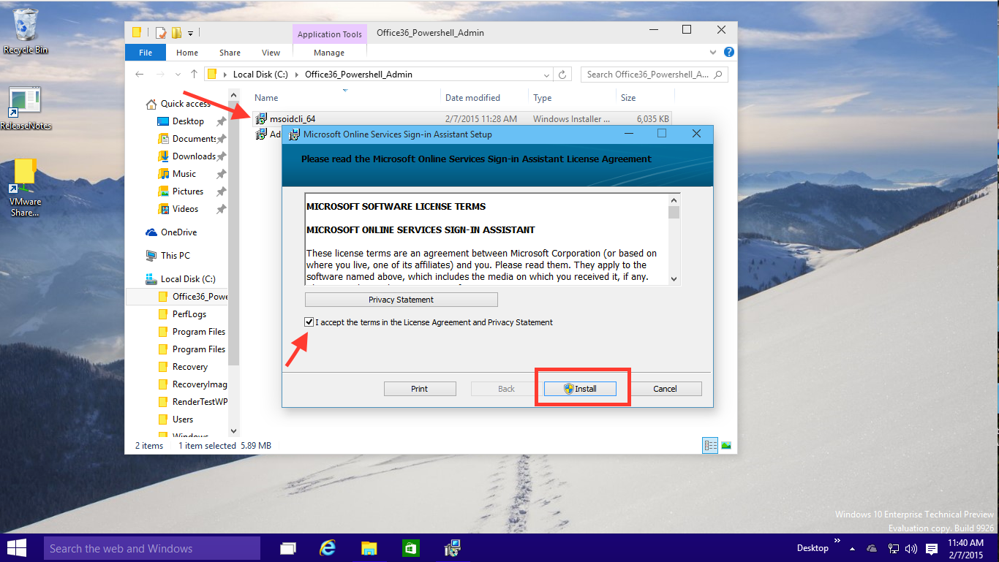
Task: Open the Action Center notifications icon
Action: click(932, 548)
